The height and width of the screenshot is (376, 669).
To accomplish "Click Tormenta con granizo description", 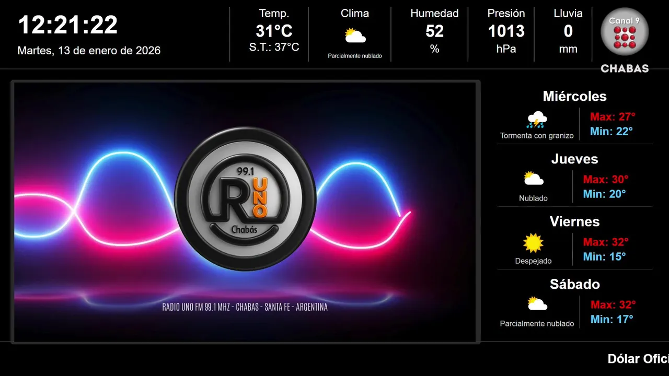I will coord(537,136).
